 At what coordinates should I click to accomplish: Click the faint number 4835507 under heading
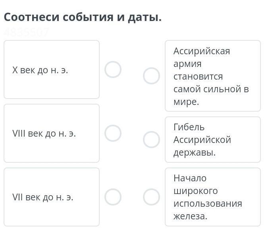point(26,32)
